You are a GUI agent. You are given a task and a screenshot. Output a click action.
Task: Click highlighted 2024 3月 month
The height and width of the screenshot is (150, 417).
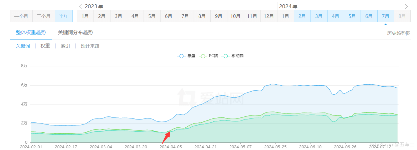[x=319, y=16]
